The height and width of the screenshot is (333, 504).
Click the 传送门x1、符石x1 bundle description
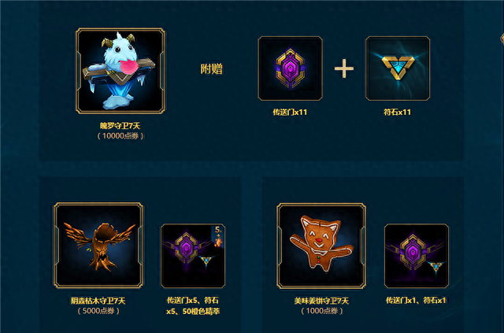tap(416, 301)
